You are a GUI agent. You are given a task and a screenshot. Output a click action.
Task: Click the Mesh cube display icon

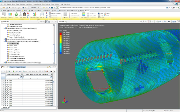point(42,14)
